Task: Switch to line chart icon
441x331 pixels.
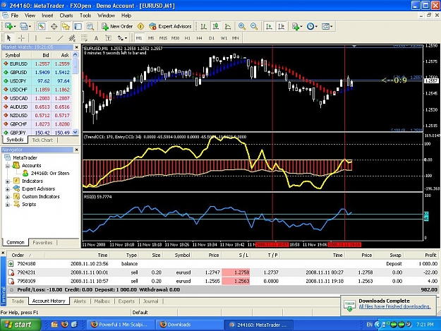Action: pos(228,26)
